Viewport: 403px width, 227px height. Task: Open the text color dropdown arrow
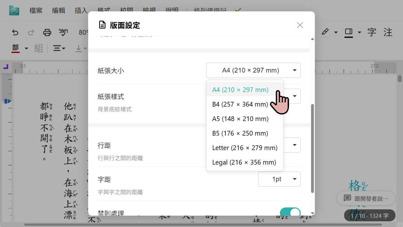26,49
